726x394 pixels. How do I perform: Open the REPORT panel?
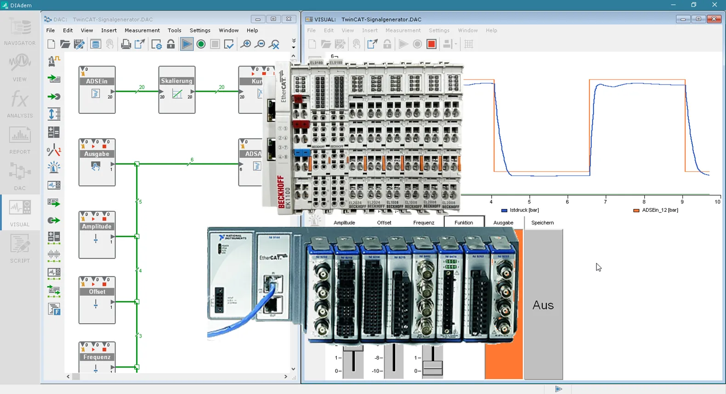[x=20, y=140]
